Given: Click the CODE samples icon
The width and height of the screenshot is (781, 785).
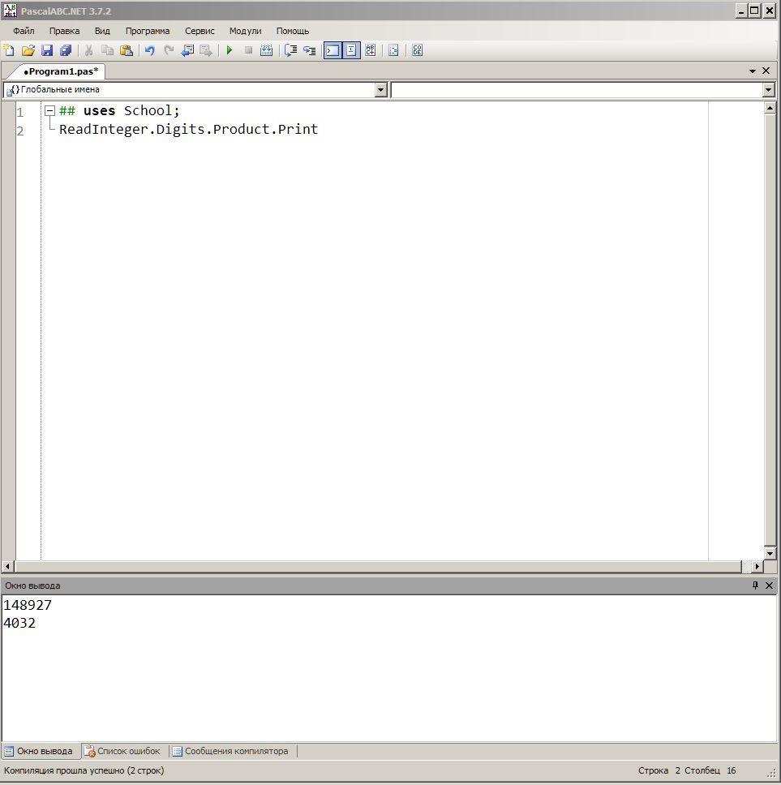Looking at the screenshot, I should coord(417,50).
